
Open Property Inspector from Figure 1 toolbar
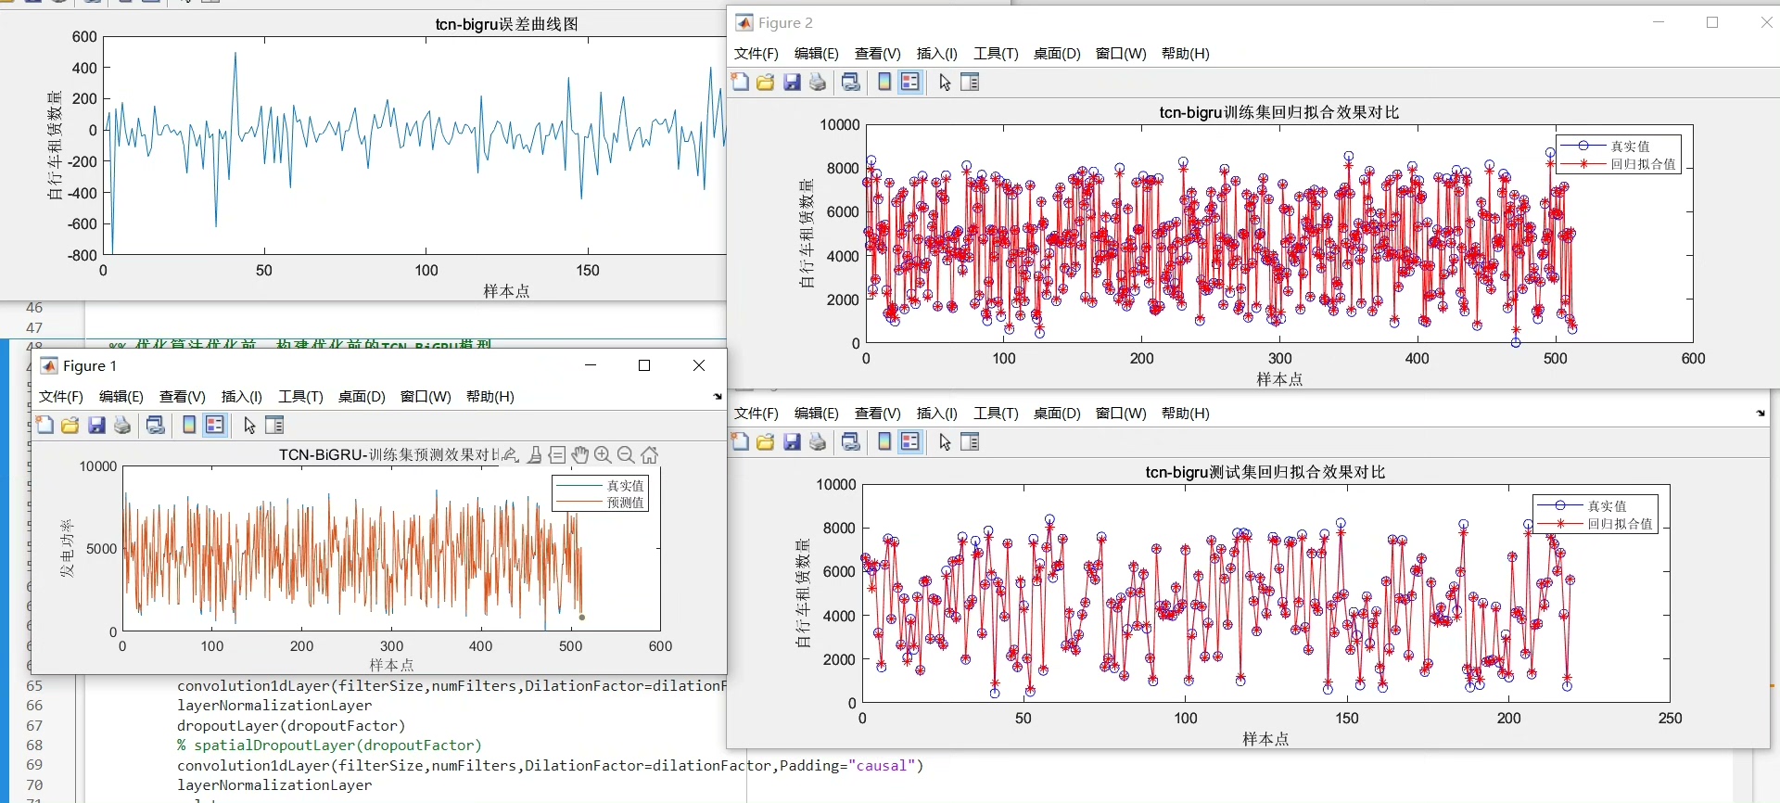pos(274,425)
